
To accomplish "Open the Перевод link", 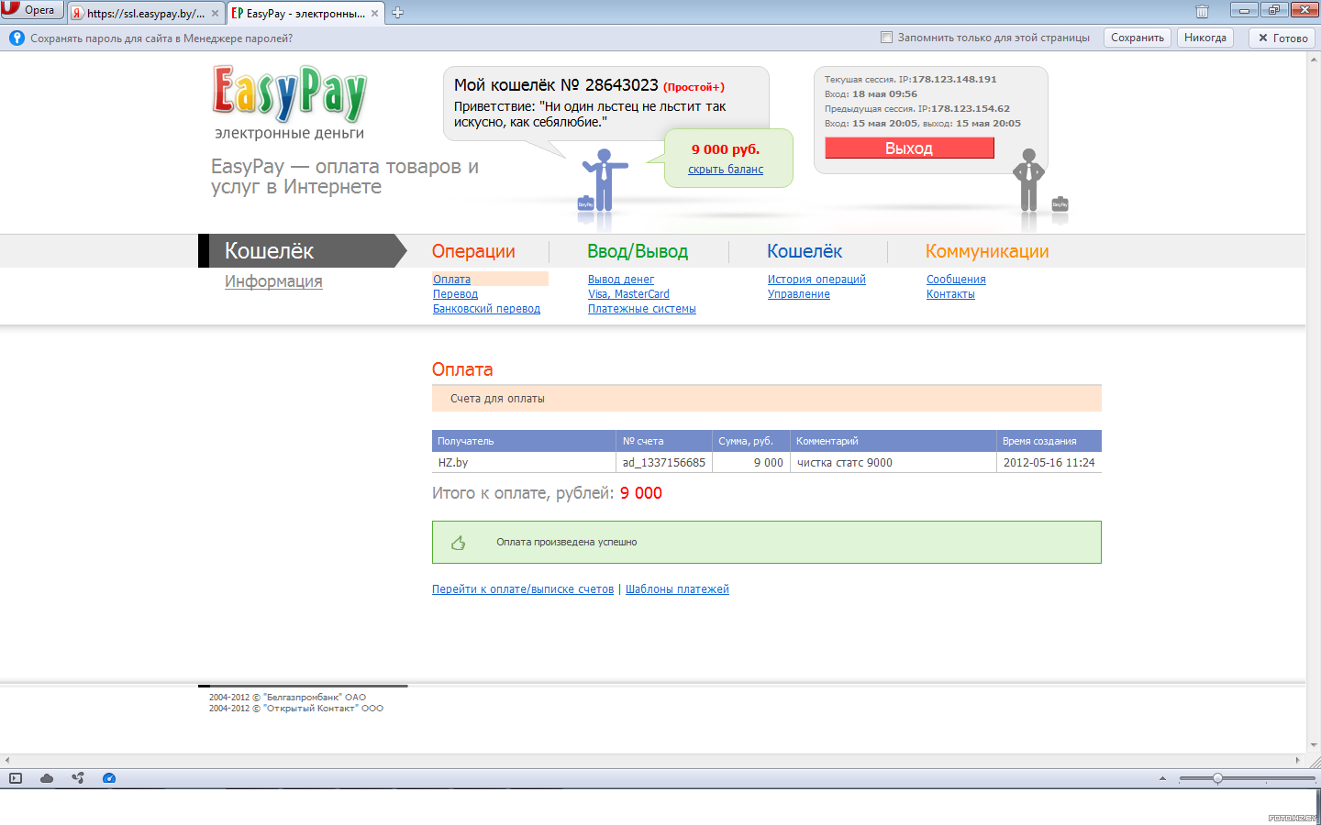I will click(455, 294).
